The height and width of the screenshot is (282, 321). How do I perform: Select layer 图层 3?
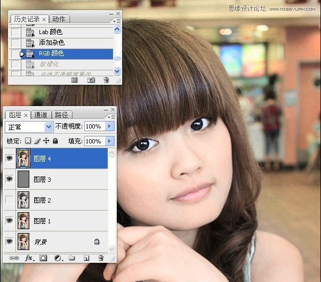[62, 179]
